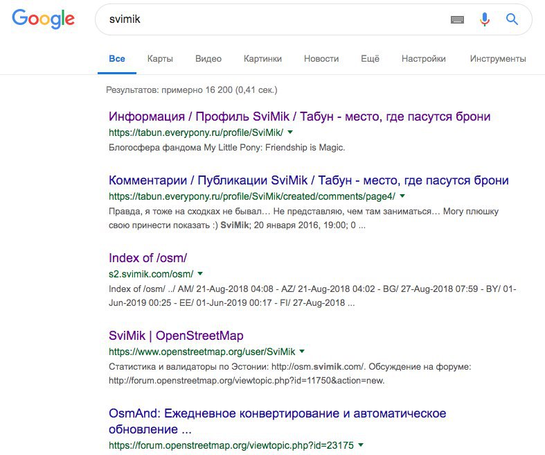Click URL s2.svimik.com/osm/
This screenshot has height=455, width=545.
coord(151,274)
